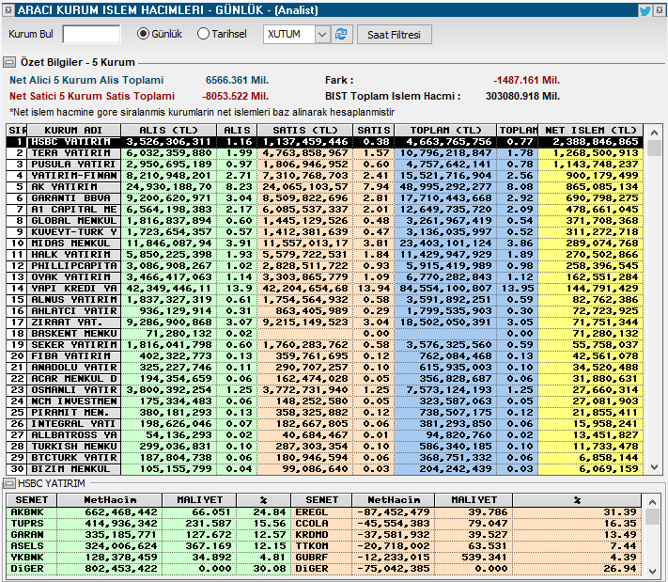Select the GLOBAL MENKUL row

coord(325,221)
